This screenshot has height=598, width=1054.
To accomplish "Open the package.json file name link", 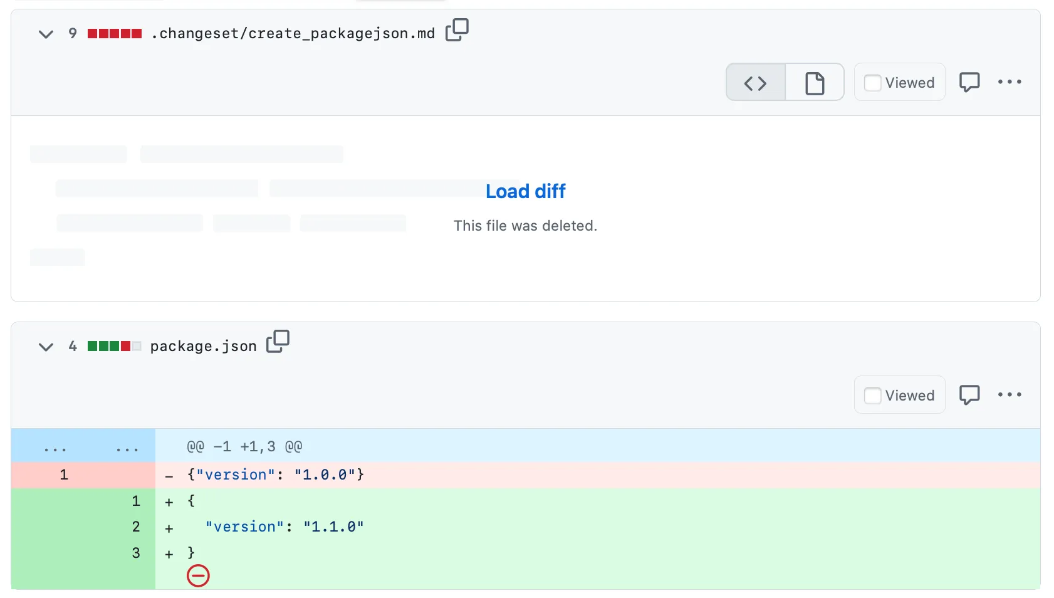I will tap(203, 347).
